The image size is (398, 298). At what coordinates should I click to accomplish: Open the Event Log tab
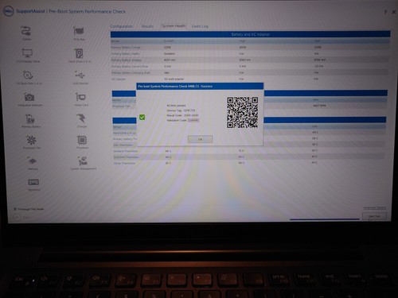click(x=200, y=26)
